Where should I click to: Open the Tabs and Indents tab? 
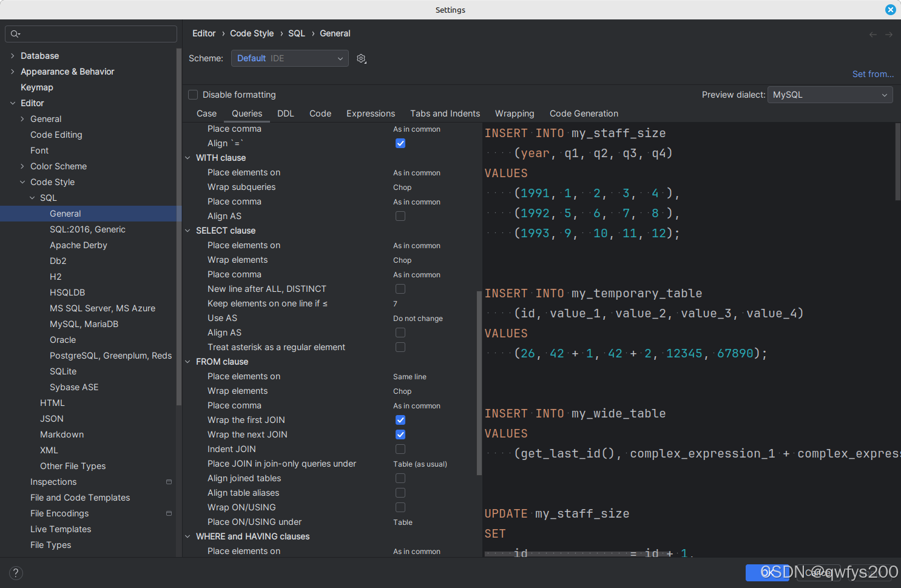445,113
